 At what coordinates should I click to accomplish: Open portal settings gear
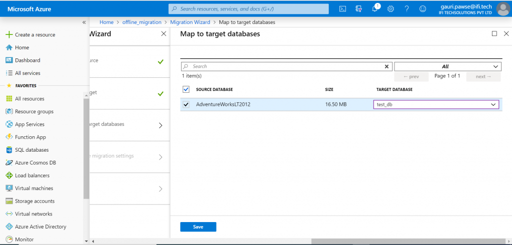pos(390,9)
